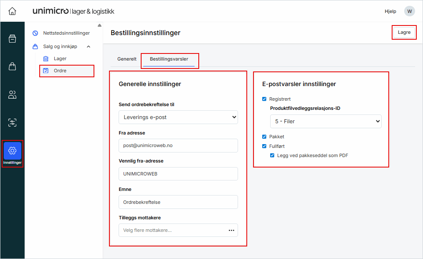The height and width of the screenshot is (259, 423).
Task: Click the three-dots icon in Tilleggs mottakere
Action: pos(231,230)
